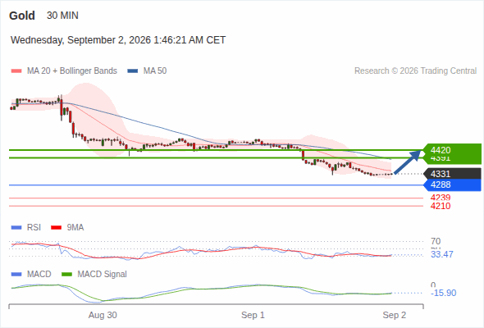
Task: Click the red 4210 support level label
Action: tap(441, 206)
